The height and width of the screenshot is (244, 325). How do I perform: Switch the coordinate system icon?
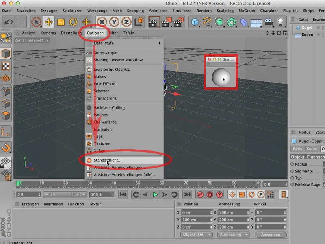[x=139, y=22]
